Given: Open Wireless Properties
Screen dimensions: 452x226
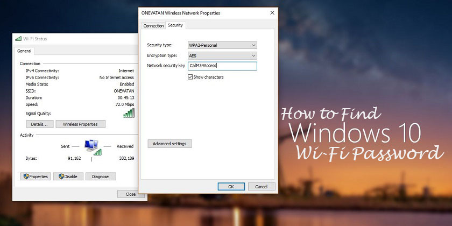Looking at the screenshot, I should pos(80,124).
